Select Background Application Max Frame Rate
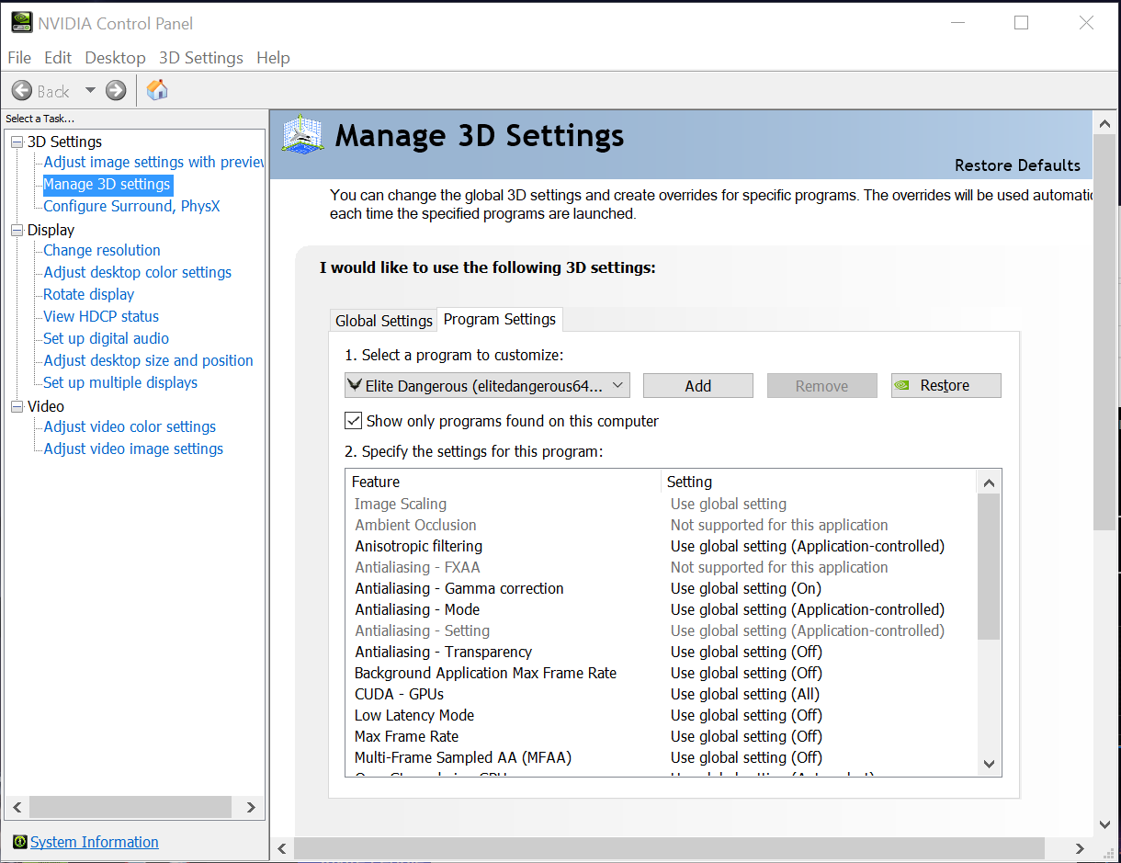This screenshot has width=1121, height=863. coord(486,673)
